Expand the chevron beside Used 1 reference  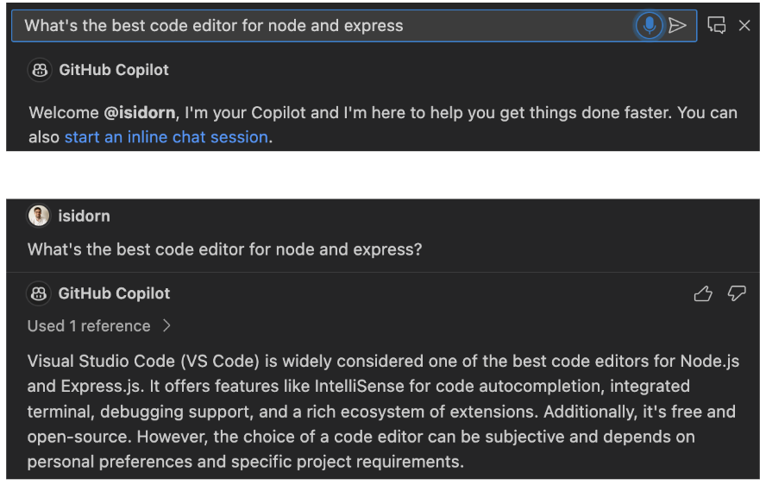[x=167, y=326]
